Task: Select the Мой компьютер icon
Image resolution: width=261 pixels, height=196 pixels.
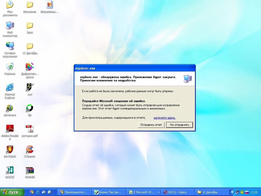Action: click(x=10, y=26)
